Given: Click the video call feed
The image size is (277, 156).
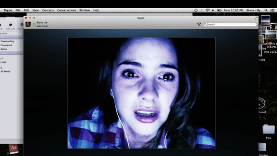Looking at the screenshot, I should click(141, 93).
